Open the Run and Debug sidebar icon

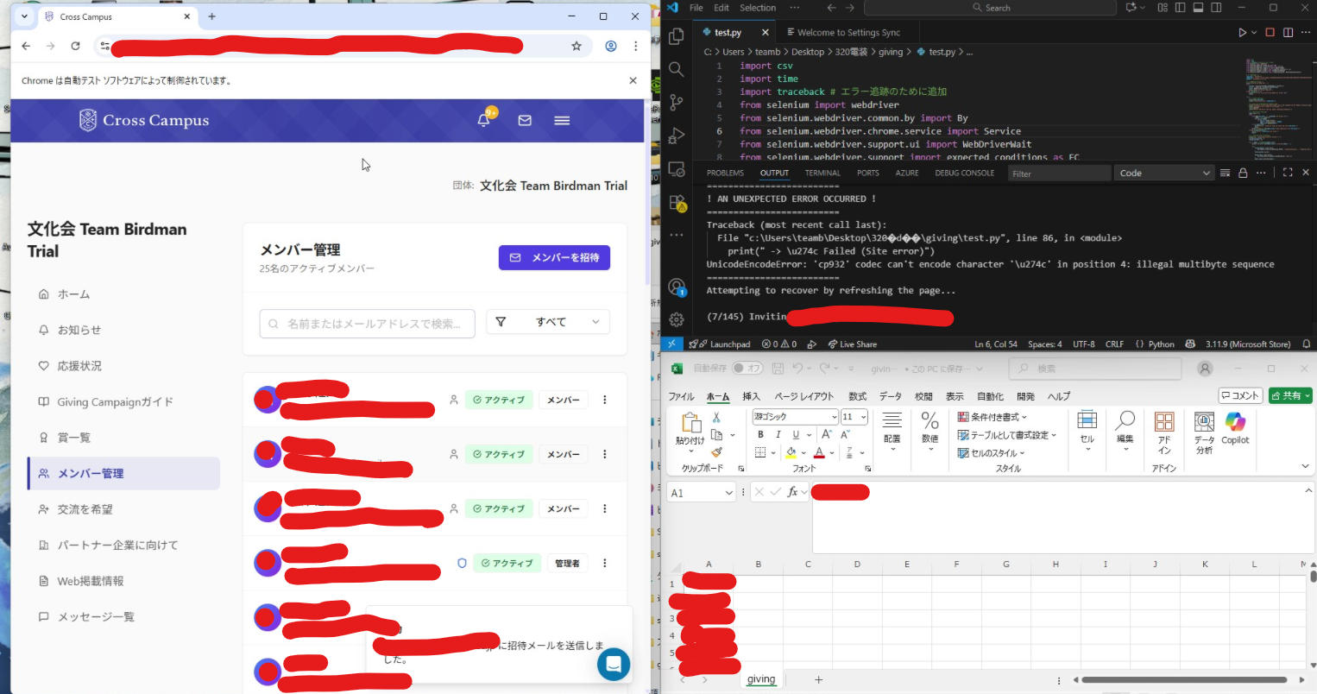[x=677, y=136]
